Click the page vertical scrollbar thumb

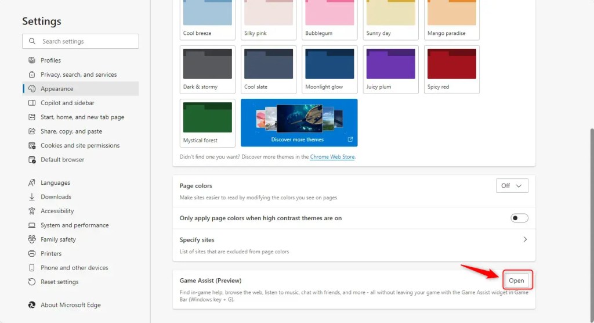592,225
